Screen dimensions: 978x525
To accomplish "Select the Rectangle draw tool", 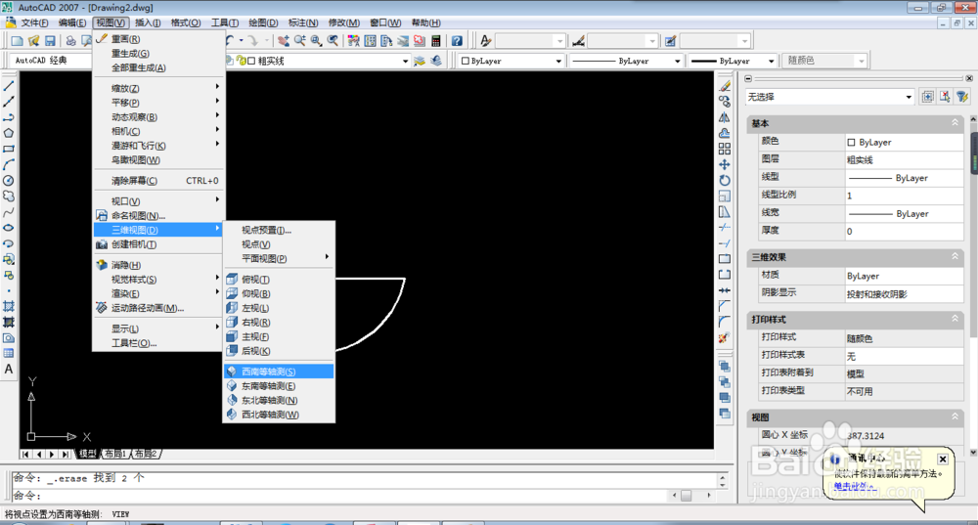I will [9, 149].
